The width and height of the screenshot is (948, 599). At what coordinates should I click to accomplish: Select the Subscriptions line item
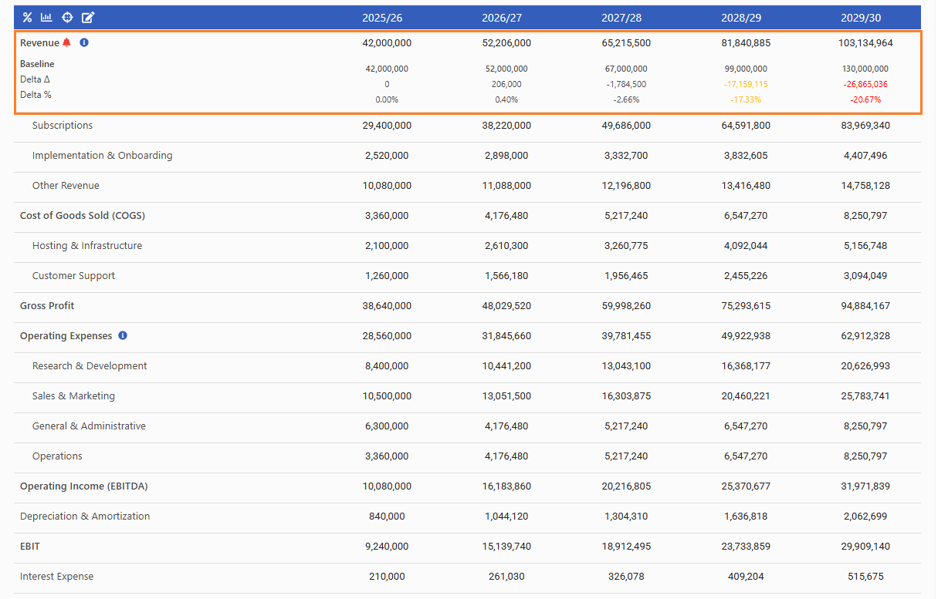(x=63, y=126)
